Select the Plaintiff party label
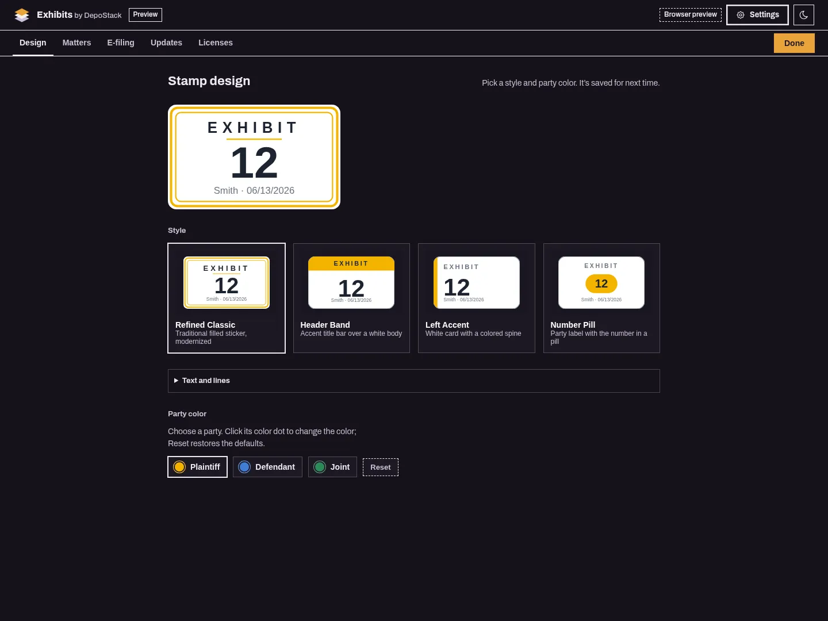This screenshot has height=621, width=828. click(205, 467)
